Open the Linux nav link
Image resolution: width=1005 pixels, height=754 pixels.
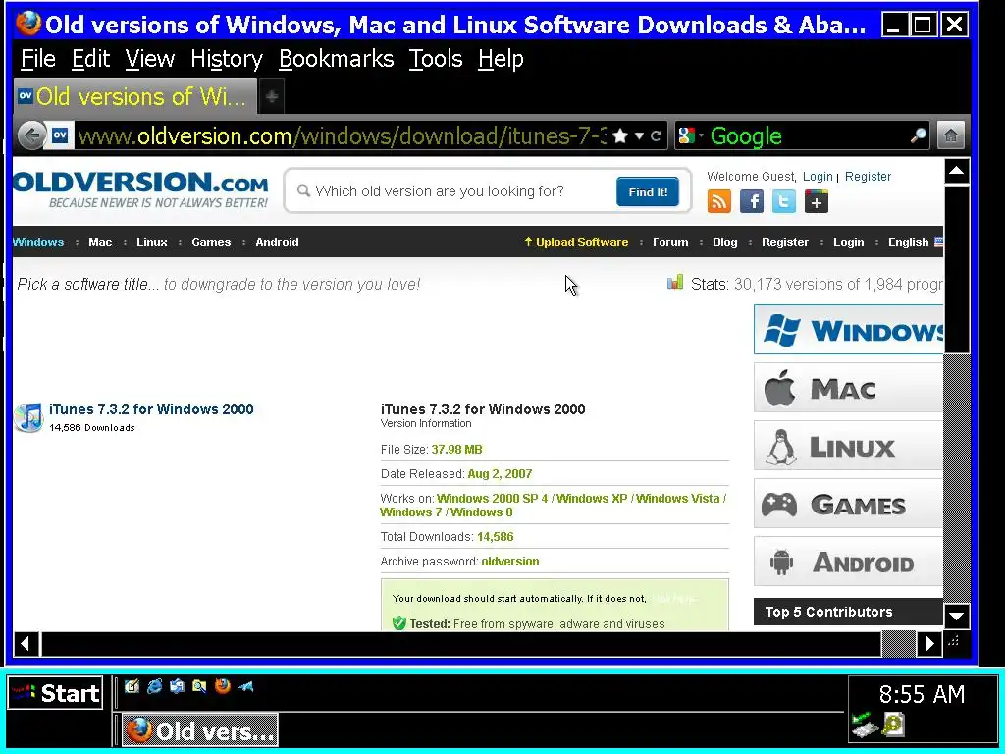point(152,242)
